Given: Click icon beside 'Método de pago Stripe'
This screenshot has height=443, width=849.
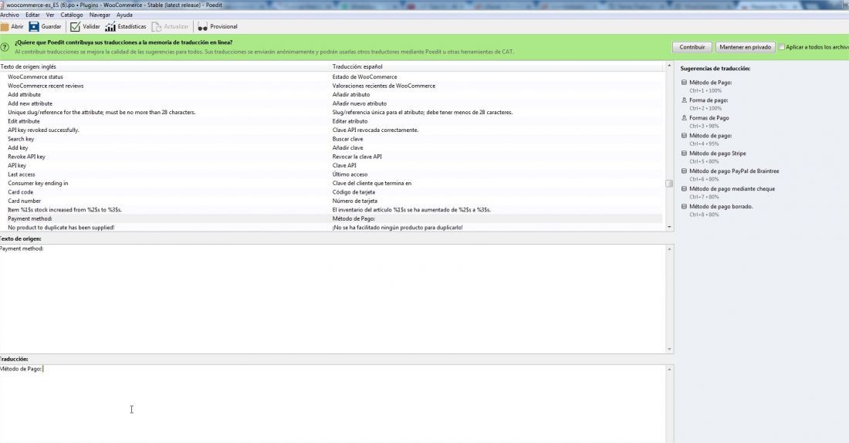Looking at the screenshot, I should coord(684,154).
